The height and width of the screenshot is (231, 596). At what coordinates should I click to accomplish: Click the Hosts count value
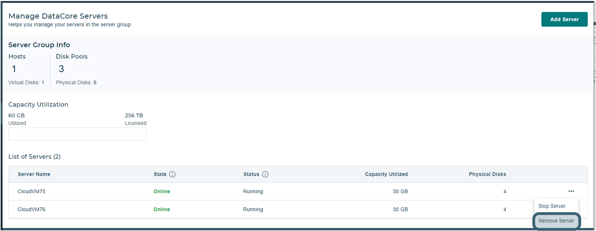click(x=14, y=69)
